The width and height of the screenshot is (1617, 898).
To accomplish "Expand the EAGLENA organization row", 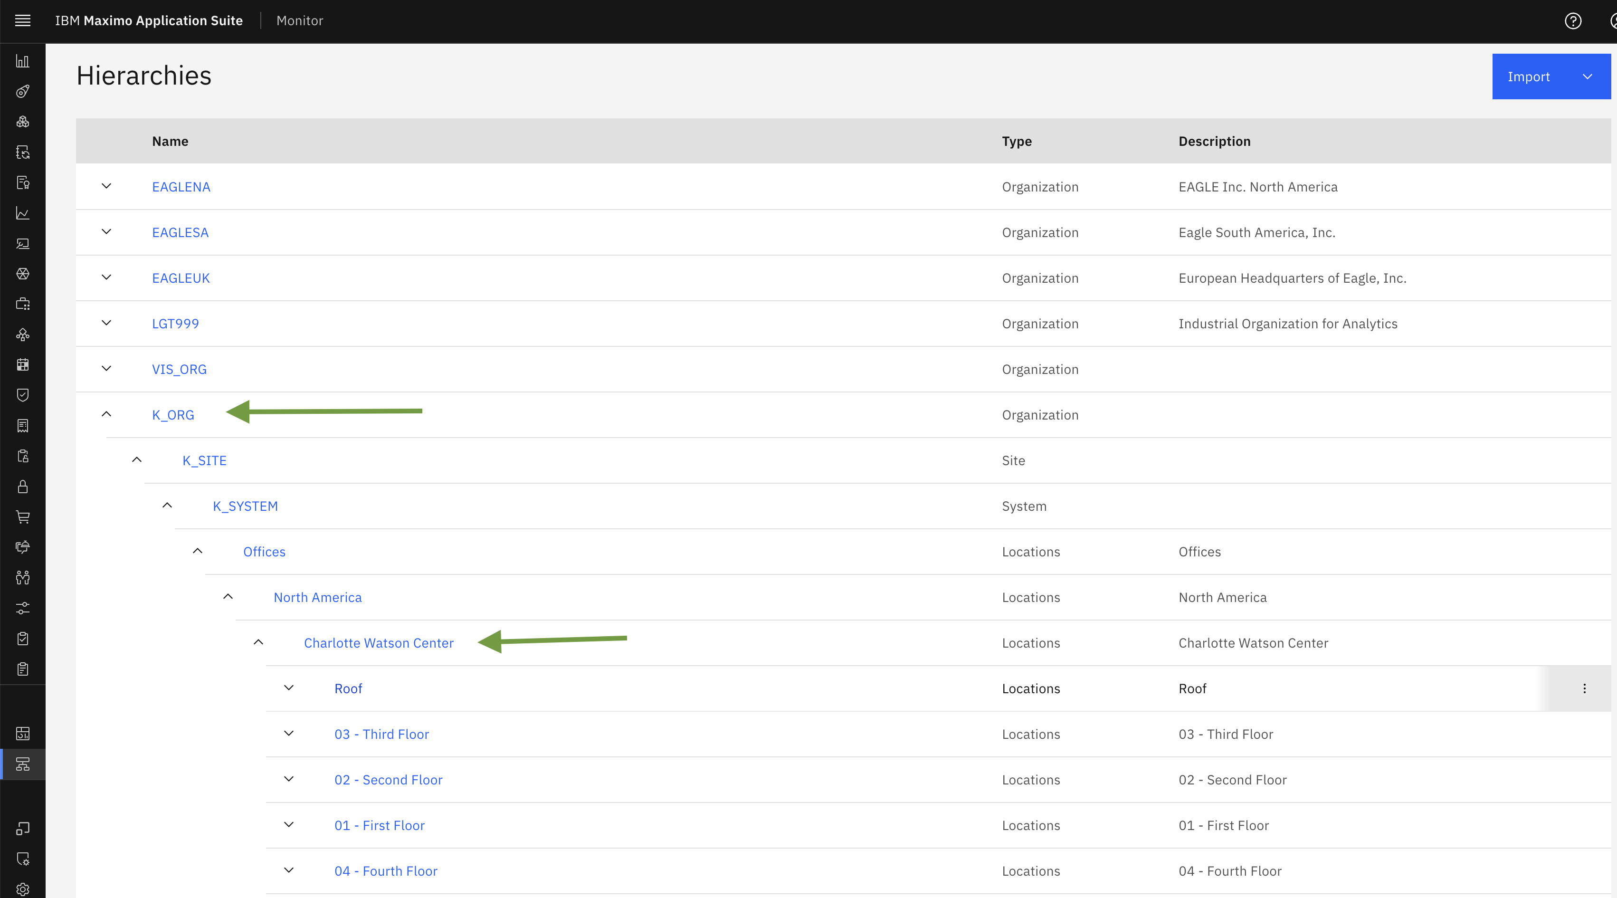I will pyautogui.click(x=106, y=187).
